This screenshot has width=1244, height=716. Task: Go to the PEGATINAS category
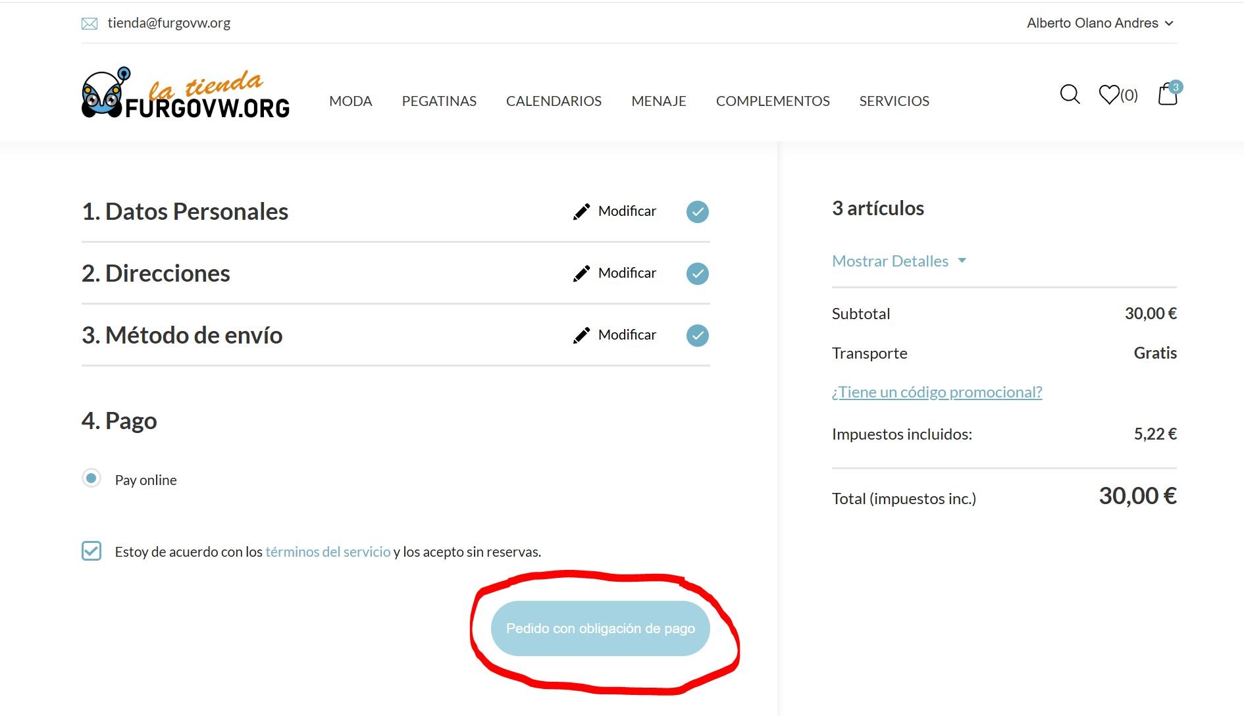point(439,101)
